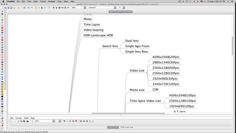Select the pencil icon at sidebar bottom
236x133 pixels.
click(2, 126)
